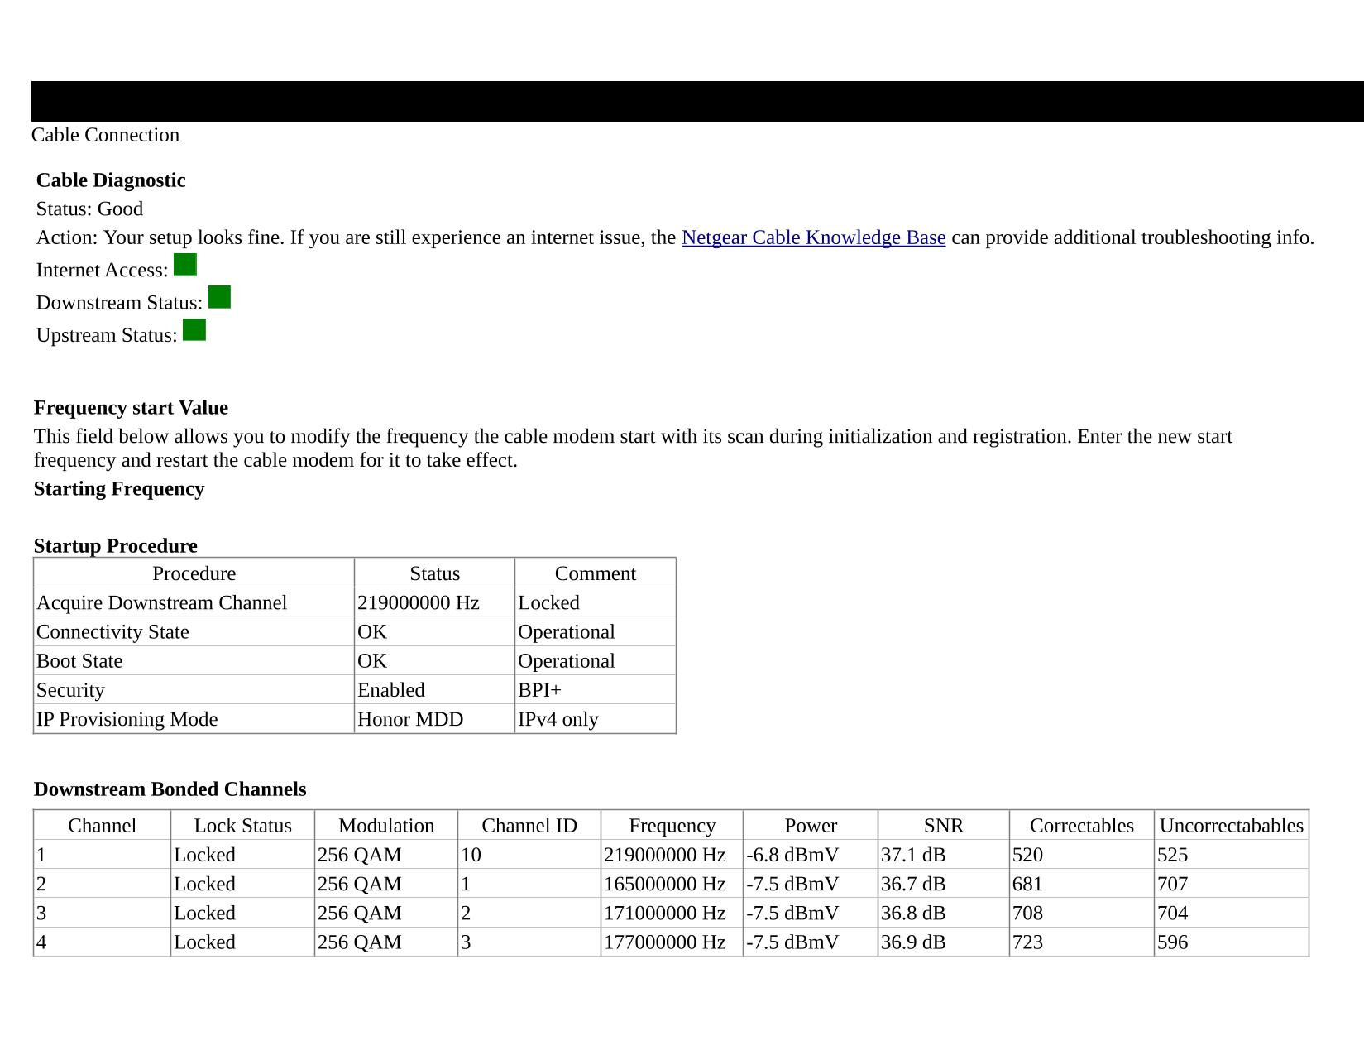
Task: Click the 'Channel ID' column header
Action: click(529, 826)
